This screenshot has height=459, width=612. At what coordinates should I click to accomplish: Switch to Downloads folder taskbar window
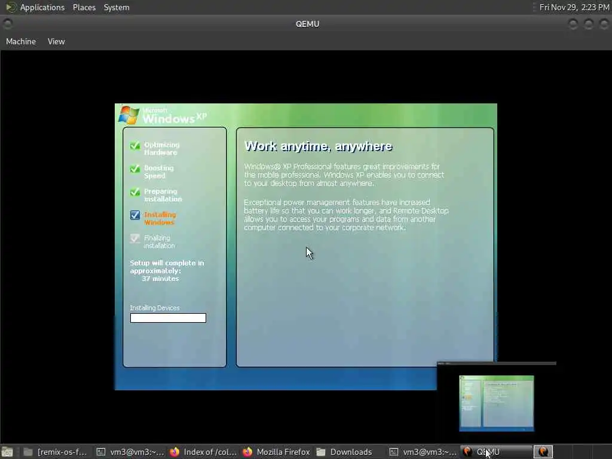349,452
